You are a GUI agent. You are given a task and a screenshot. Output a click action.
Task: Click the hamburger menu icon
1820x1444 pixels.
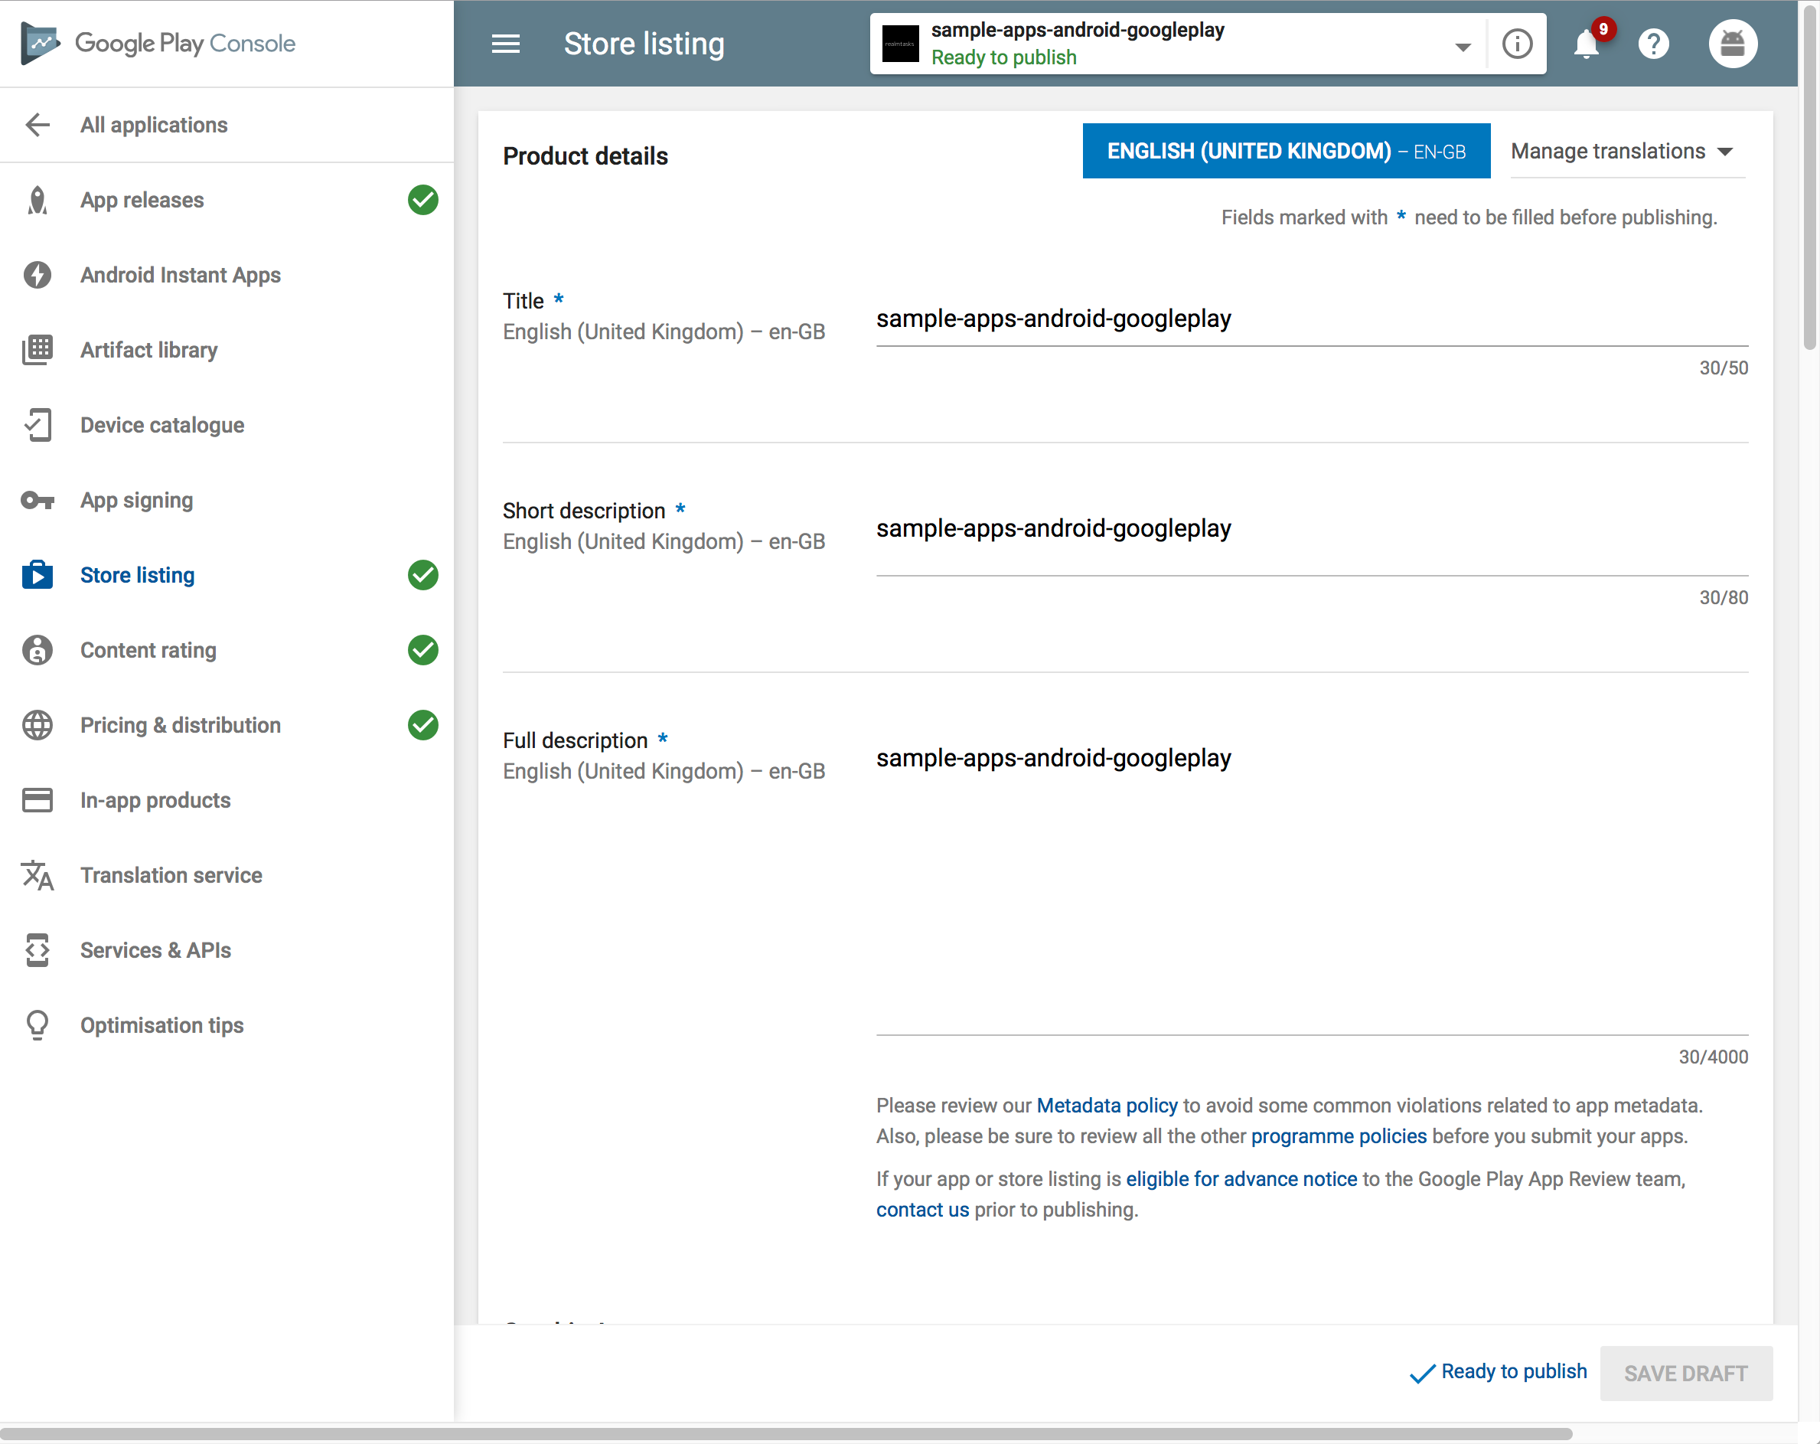coord(506,44)
